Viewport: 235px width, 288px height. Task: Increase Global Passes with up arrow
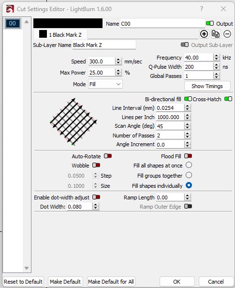(217, 74)
